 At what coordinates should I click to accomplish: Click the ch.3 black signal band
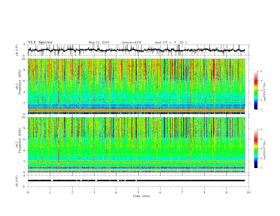pos(136,181)
